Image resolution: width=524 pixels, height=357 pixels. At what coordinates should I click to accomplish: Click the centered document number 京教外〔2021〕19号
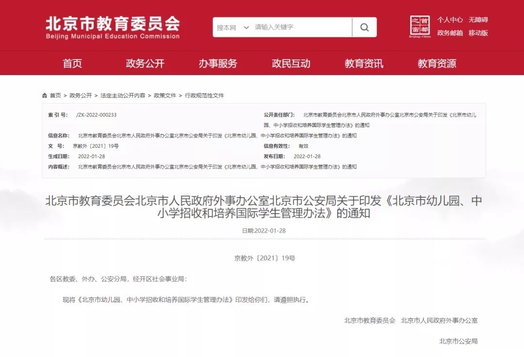click(x=265, y=258)
